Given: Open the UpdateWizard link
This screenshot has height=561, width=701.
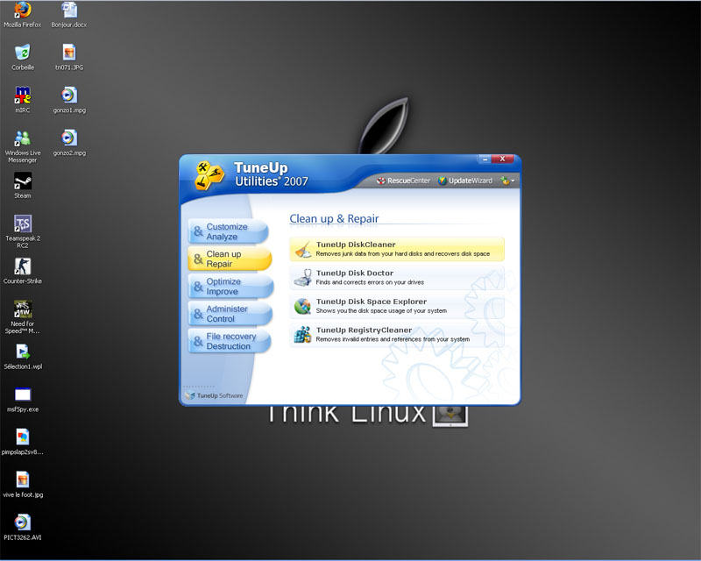Looking at the screenshot, I should point(465,181).
